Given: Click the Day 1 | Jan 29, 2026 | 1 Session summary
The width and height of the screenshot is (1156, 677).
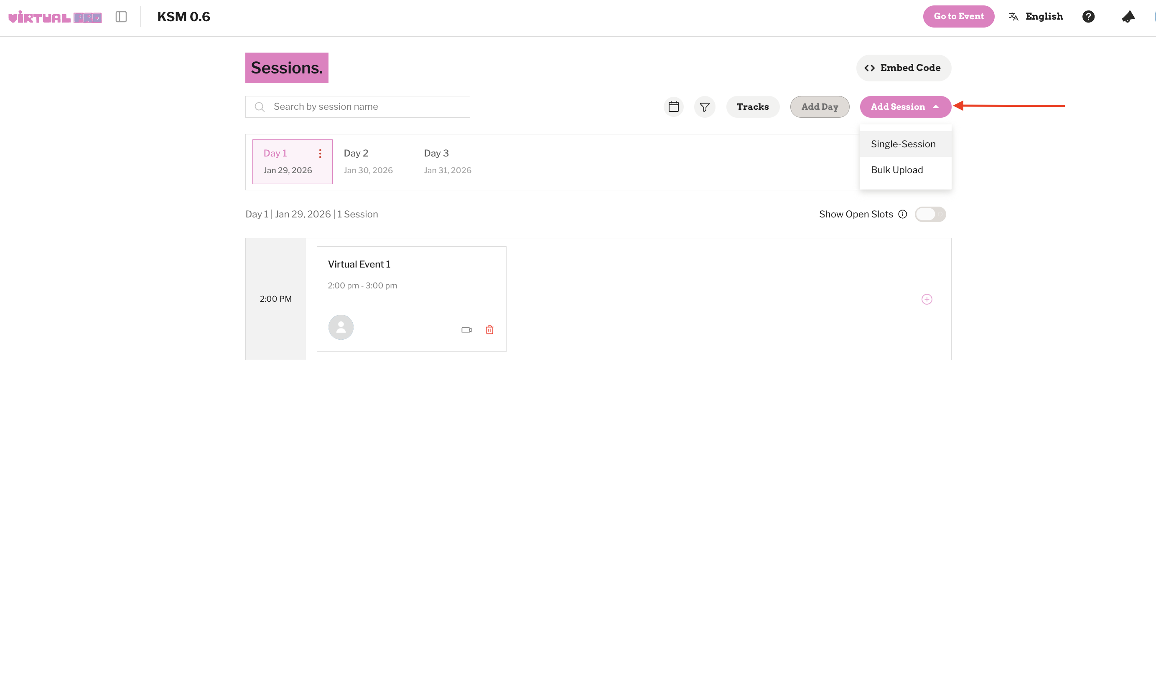Looking at the screenshot, I should click(311, 215).
